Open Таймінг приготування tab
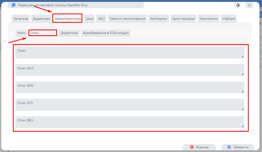The image size is (262, 152). pyautogui.click(x=127, y=19)
